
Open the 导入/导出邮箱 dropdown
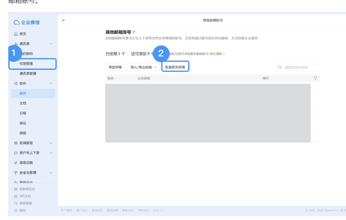coord(143,67)
